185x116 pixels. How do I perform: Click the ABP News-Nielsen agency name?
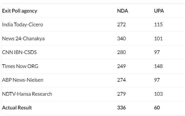click(x=23, y=80)
